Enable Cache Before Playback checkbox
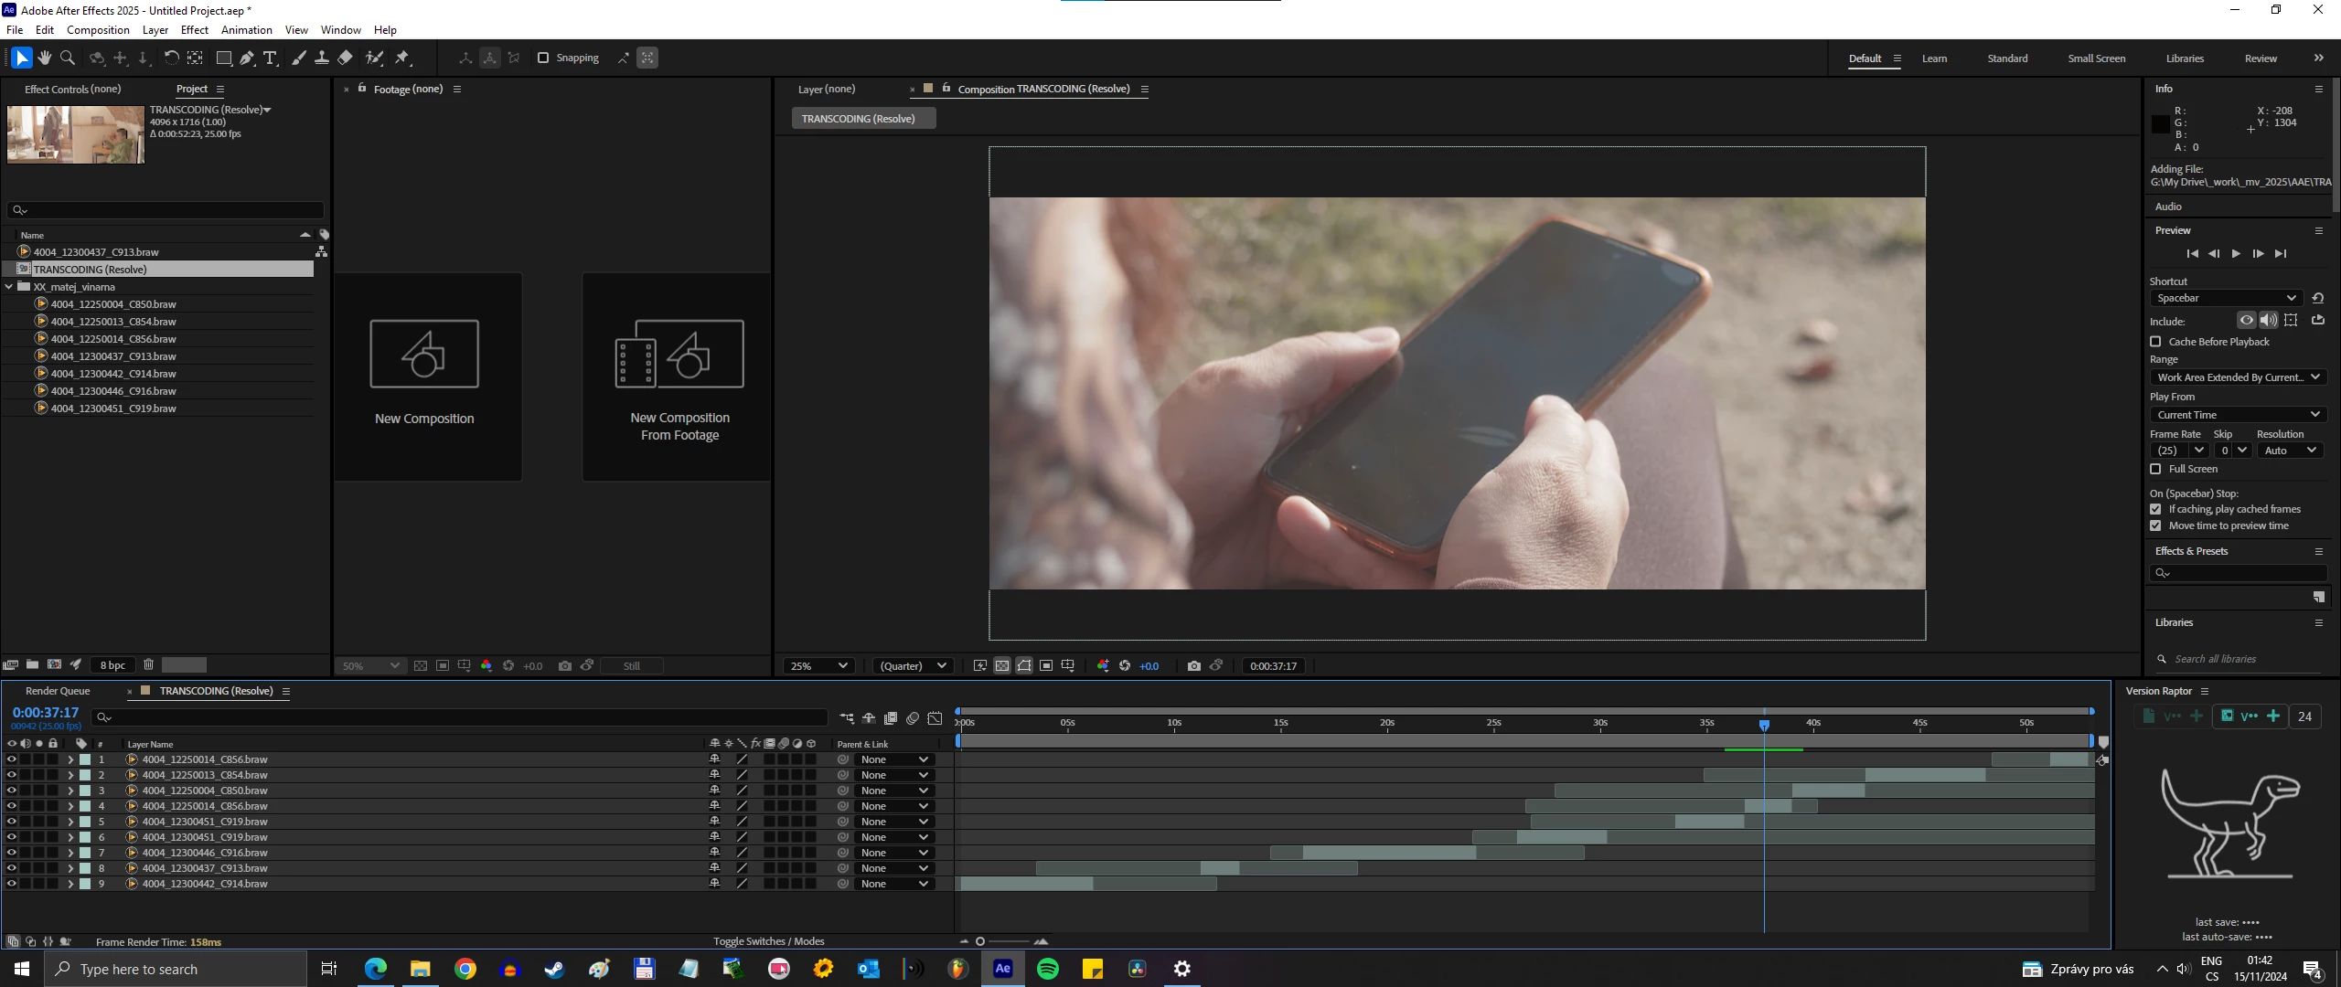This screenshot has width=2341, height=987. [x=2155, y=342]
